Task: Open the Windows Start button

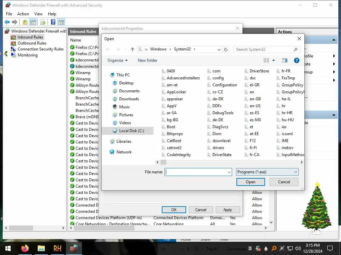Action: 8,248
